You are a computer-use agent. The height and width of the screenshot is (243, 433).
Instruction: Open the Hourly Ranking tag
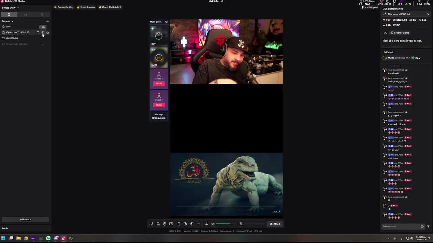86,7
